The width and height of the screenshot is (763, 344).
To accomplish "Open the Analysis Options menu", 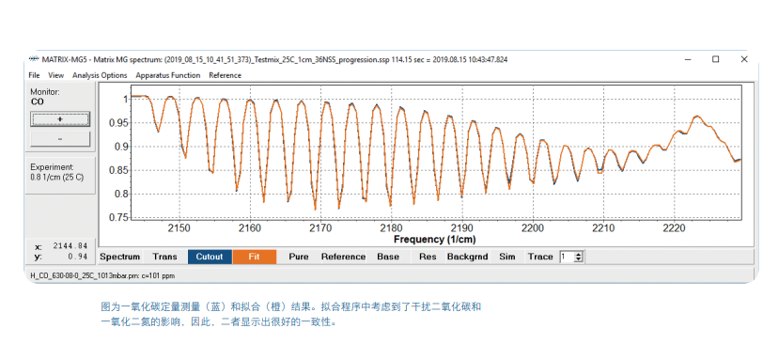I will pyautogui.click(x=100, y=75).
